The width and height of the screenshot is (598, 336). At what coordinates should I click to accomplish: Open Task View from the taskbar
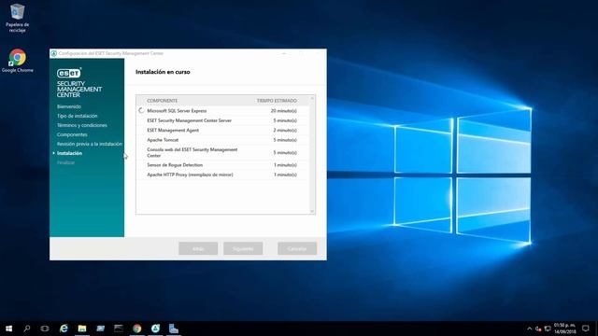(x=45, y=329)
